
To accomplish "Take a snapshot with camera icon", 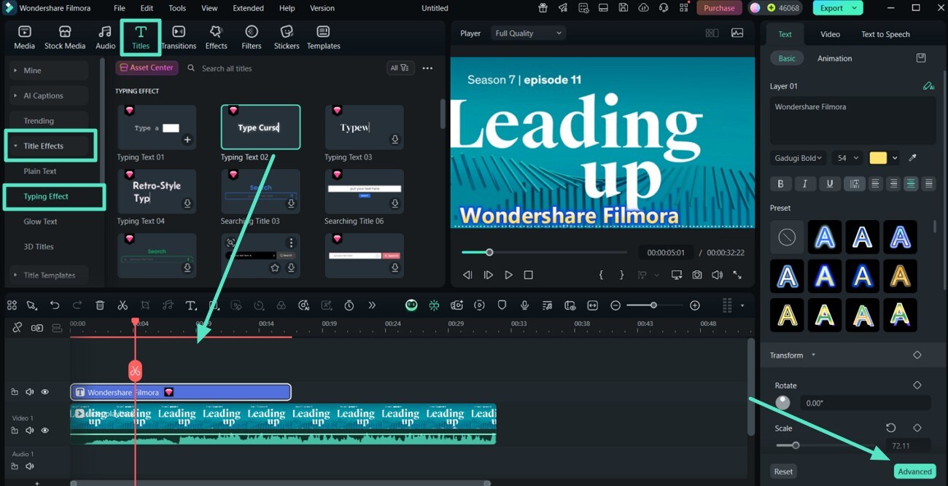I will click(697, 275).
